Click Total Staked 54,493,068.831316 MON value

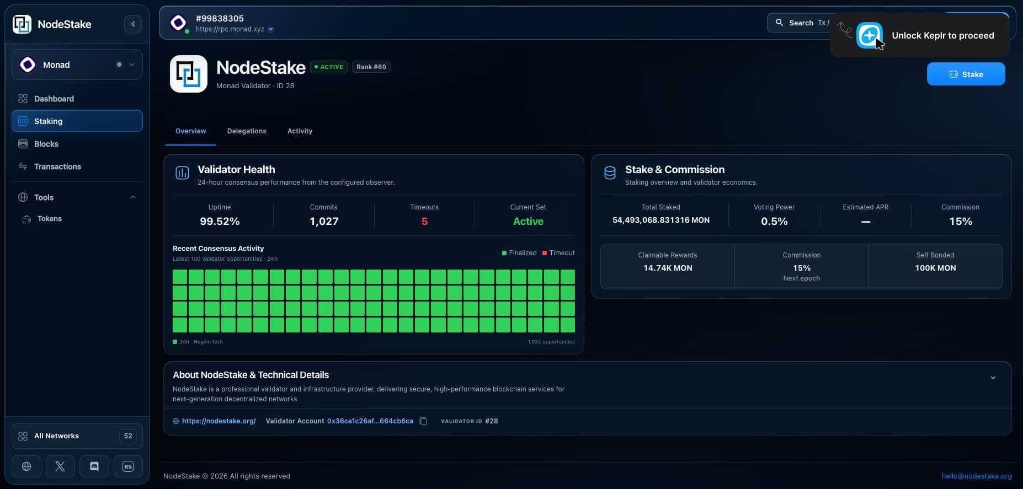coord(661,220)
